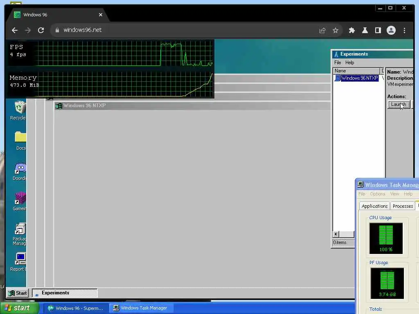Open the XP start button
This screenshot has width=419, height=314.
[20, 308]
